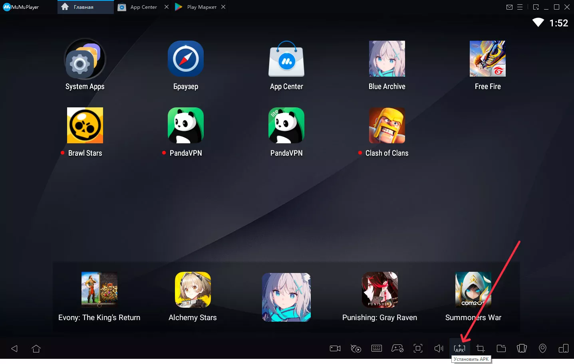Click the MuMuPlayer logo

tap(21, 7)
